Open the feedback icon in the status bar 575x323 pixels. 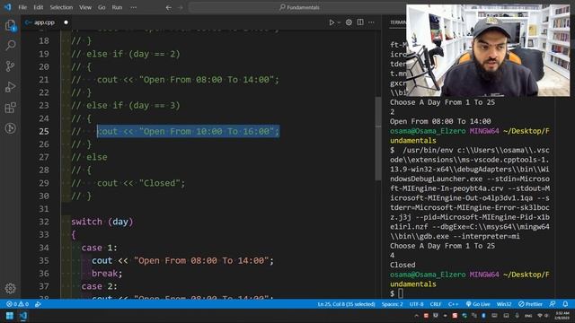pyautogui.click(x=553, y=304)
